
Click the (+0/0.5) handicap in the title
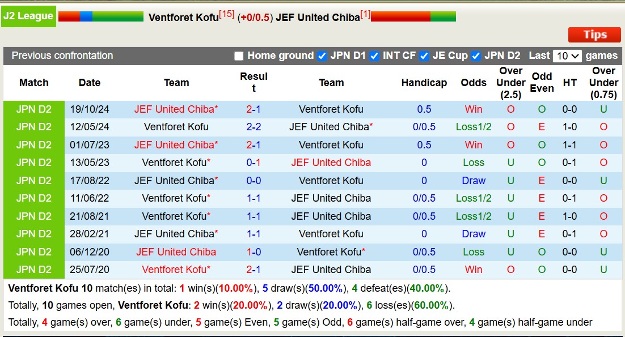[x=256, y=17]
